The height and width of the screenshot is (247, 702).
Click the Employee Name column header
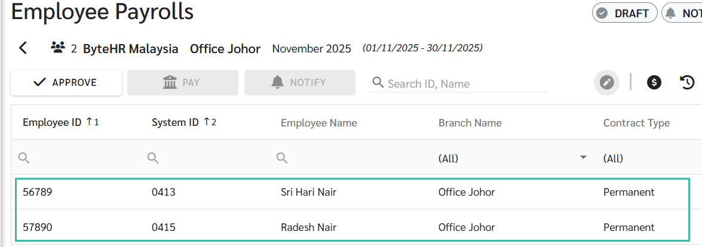[318, 123]
